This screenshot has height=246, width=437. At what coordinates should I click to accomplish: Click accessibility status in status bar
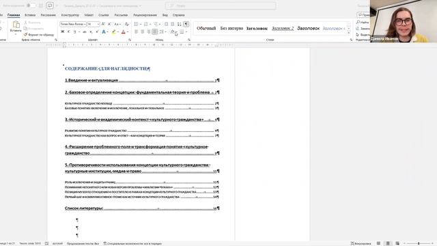pyautogui.click(x=132, y=243)
